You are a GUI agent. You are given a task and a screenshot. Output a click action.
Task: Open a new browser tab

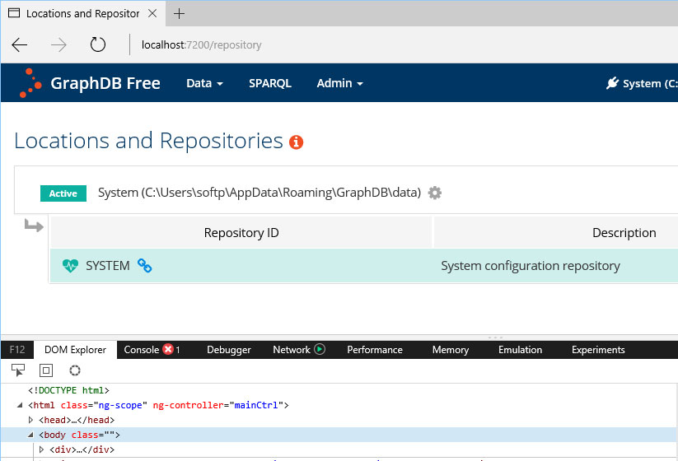coord(179,13)
